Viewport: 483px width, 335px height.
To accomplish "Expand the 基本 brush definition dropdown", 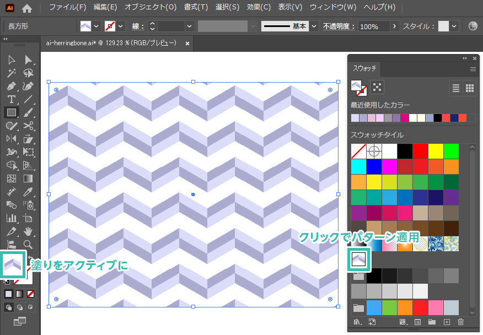I will tap(314, 26).
